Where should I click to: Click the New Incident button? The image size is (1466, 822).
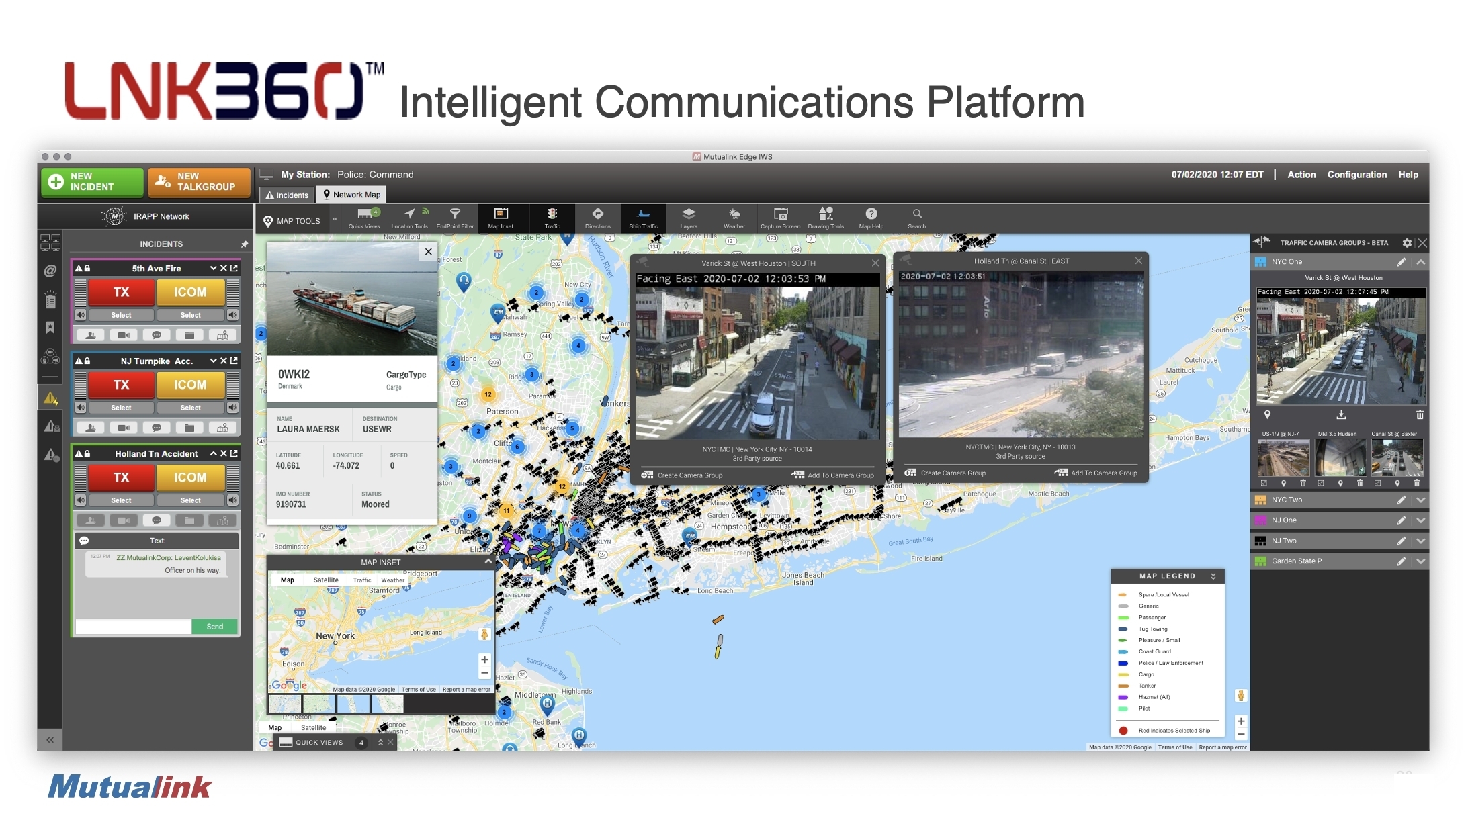92,182
